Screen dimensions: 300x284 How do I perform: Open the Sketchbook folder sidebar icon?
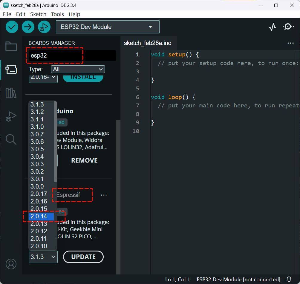point(11,46)
